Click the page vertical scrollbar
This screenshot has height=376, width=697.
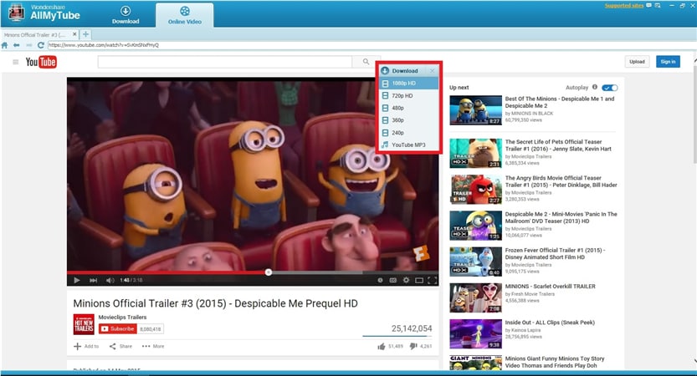point(694,115)
